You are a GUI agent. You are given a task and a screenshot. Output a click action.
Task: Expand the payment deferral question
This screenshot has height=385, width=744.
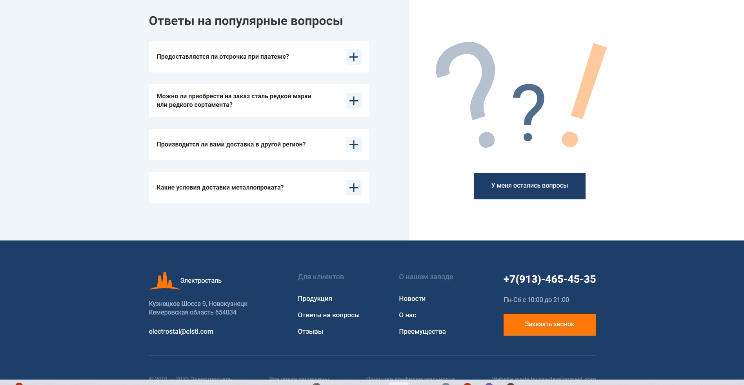[353, 57]
